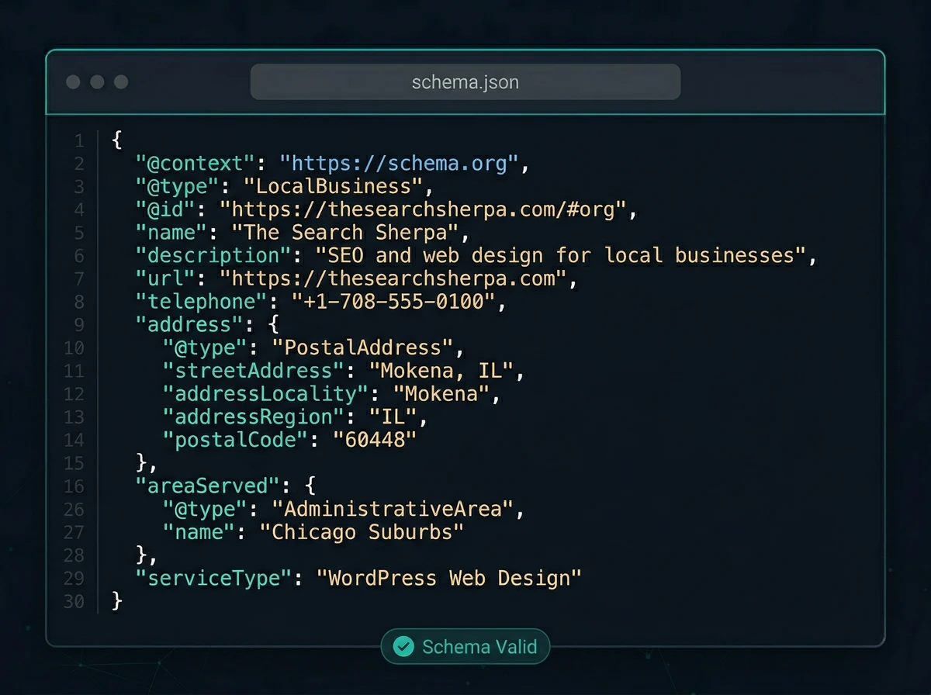This screenshot has width=931, height=695.
Task: Click the red traffic light dot
Action: (74, 81)
